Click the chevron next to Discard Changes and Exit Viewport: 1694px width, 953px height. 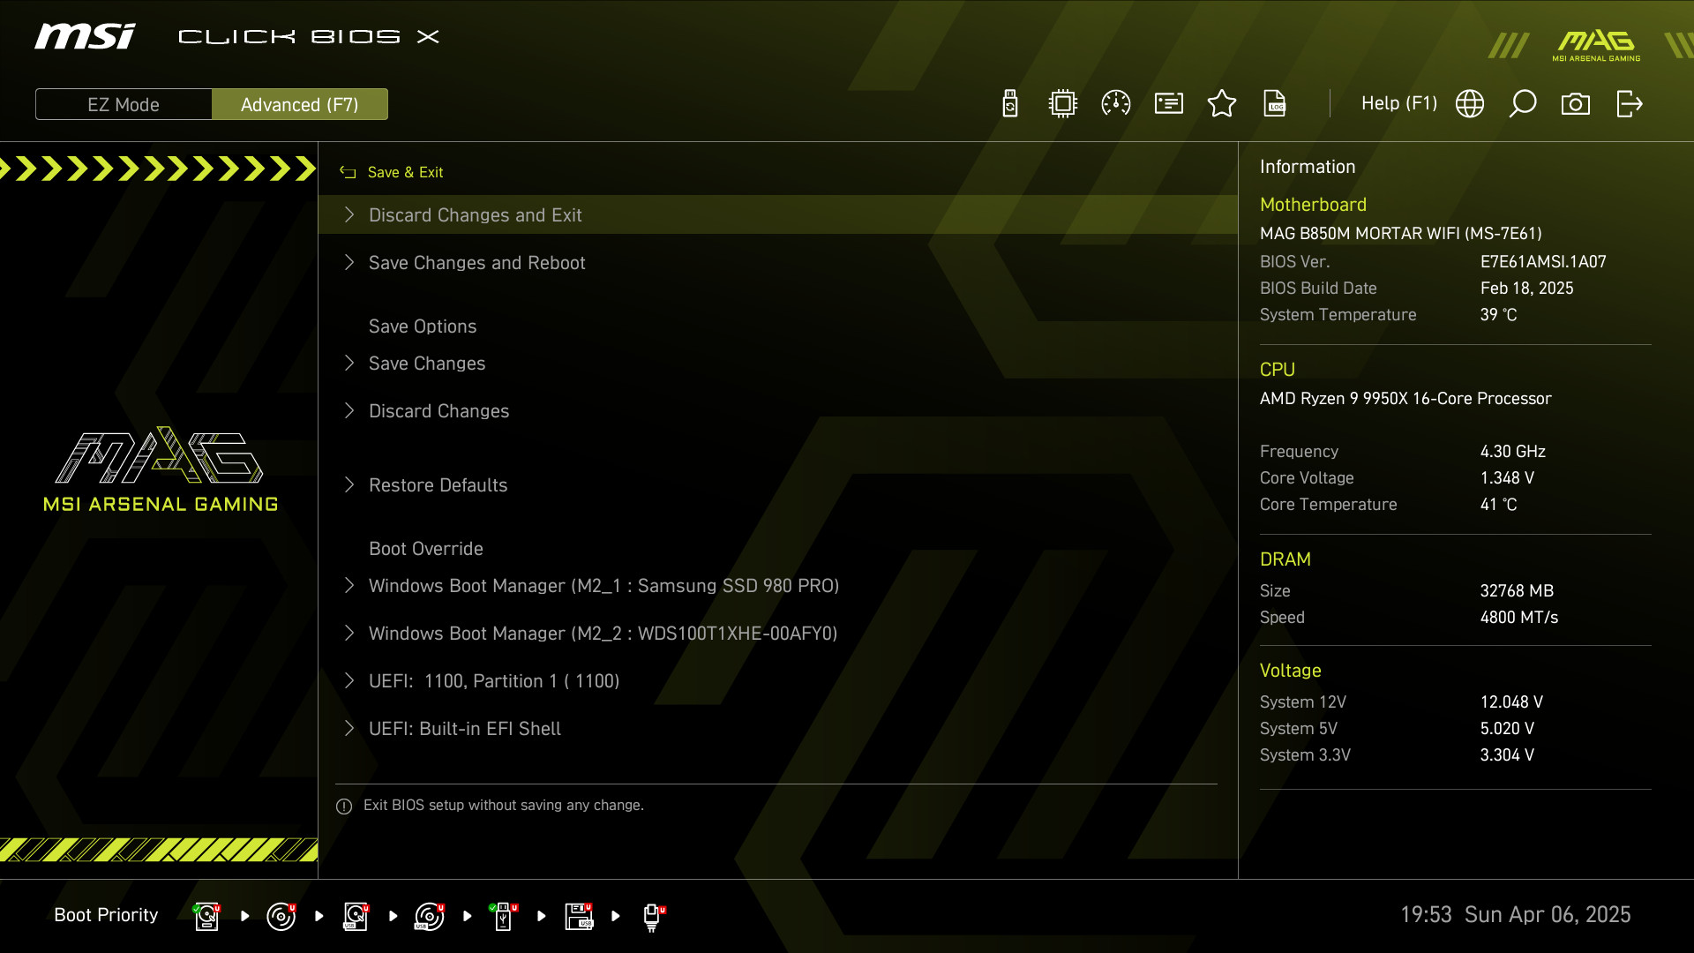pyautogui.click(x=349, y=214)
